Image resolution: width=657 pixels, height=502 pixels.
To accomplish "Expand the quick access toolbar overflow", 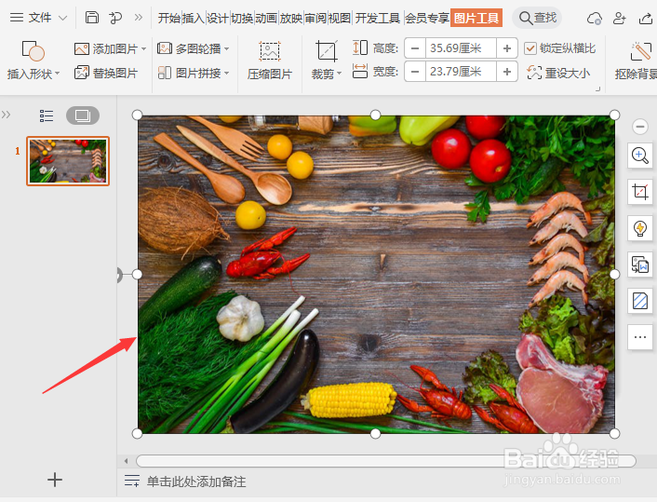I will (x=139, y=18).
